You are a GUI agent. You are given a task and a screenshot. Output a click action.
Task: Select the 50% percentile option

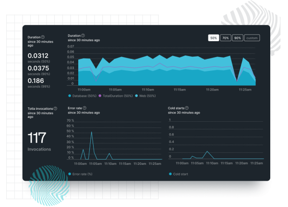coord(214,38)
